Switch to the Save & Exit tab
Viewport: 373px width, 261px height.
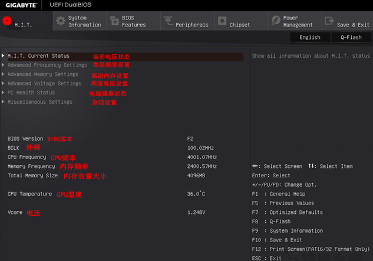tap(348, 21)
